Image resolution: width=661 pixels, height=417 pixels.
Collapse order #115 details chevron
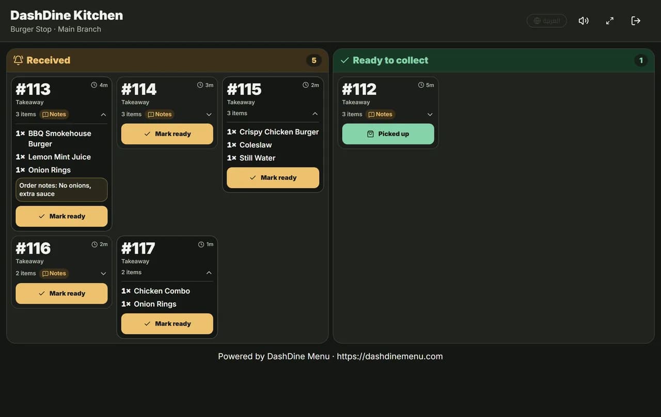315,113
